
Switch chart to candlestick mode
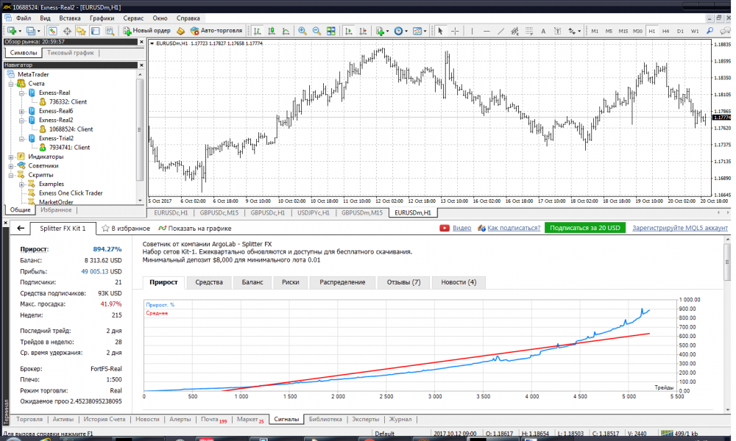[x=272, y=31]
